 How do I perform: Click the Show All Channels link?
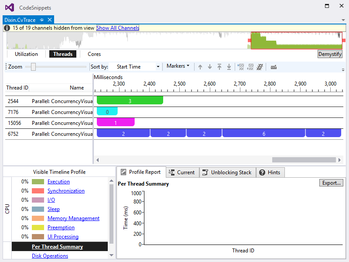coord(118,28)
